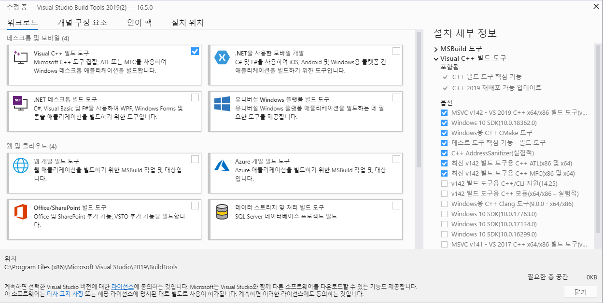
Task: Enable Windows 10 SDK(10.0.16299.0) option
Action: pyautogui.click(x=444, y=234)
